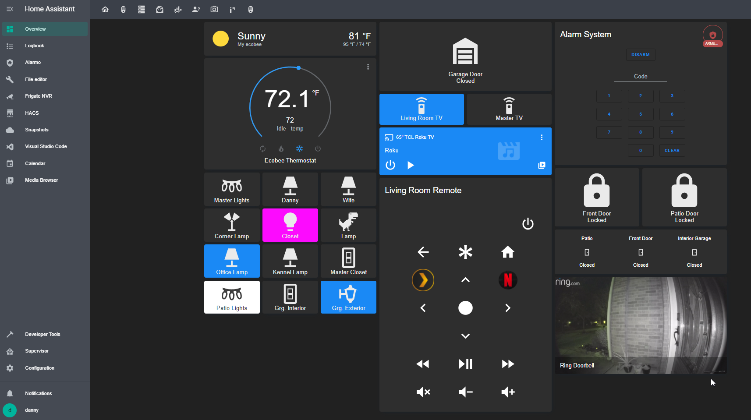751x420 pixels.
Task: Switch to the server rack tab
Action: click(x=142, y=10)
